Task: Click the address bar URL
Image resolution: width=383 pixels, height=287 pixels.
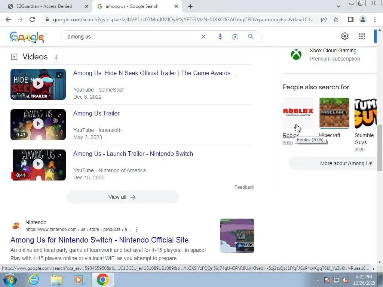Action: tap(184, 19)
